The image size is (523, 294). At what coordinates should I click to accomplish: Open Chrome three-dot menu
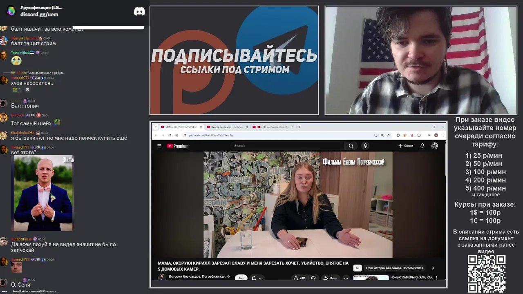pyautogui.click(x=443, y=135)
